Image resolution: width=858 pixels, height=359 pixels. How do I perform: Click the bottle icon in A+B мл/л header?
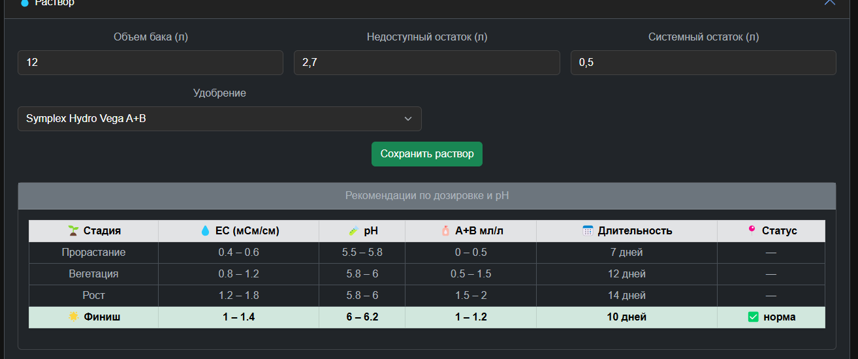[445, 230]
